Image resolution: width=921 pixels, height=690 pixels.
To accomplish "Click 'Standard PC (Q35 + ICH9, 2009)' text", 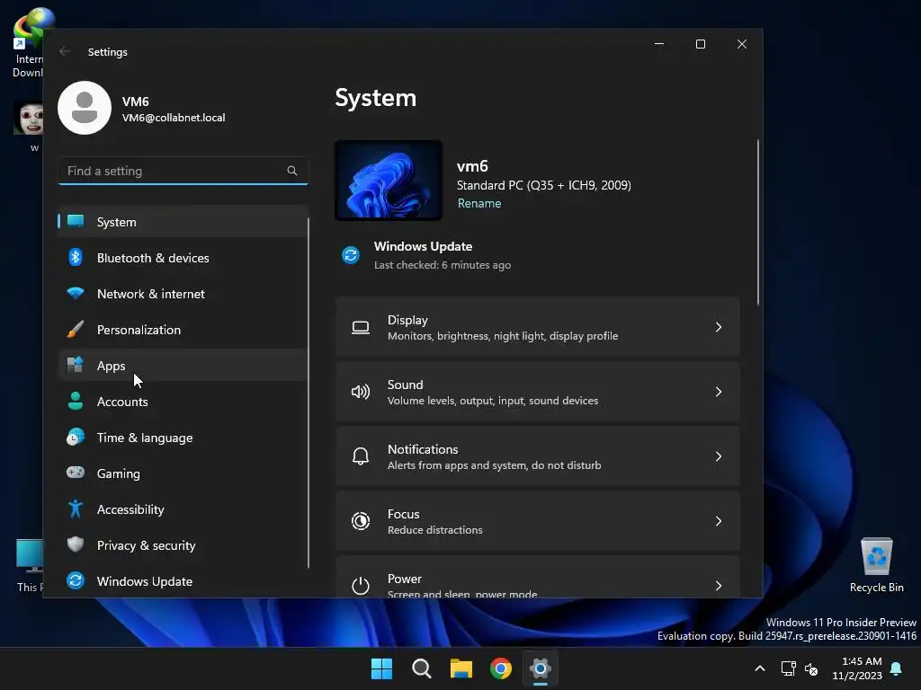I will pos(544,185).
